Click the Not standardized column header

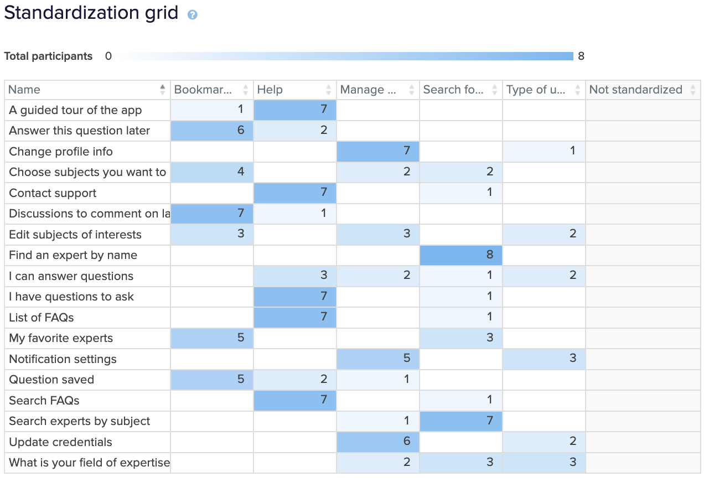[x=635, y=90]
